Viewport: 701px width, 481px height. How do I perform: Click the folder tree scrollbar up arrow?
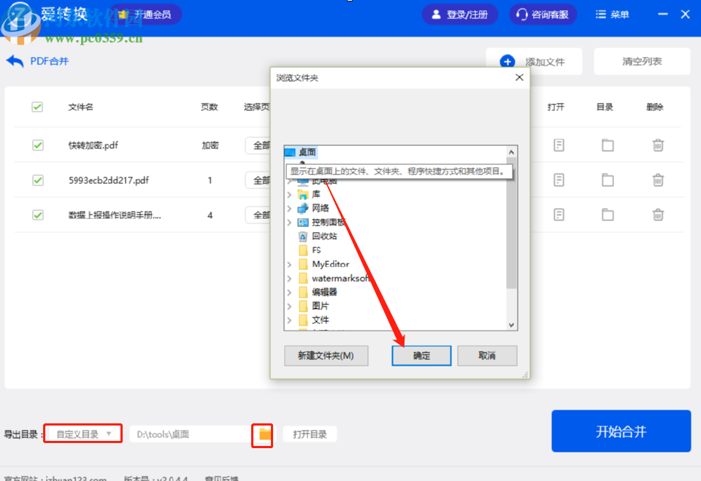pos(511,152)
